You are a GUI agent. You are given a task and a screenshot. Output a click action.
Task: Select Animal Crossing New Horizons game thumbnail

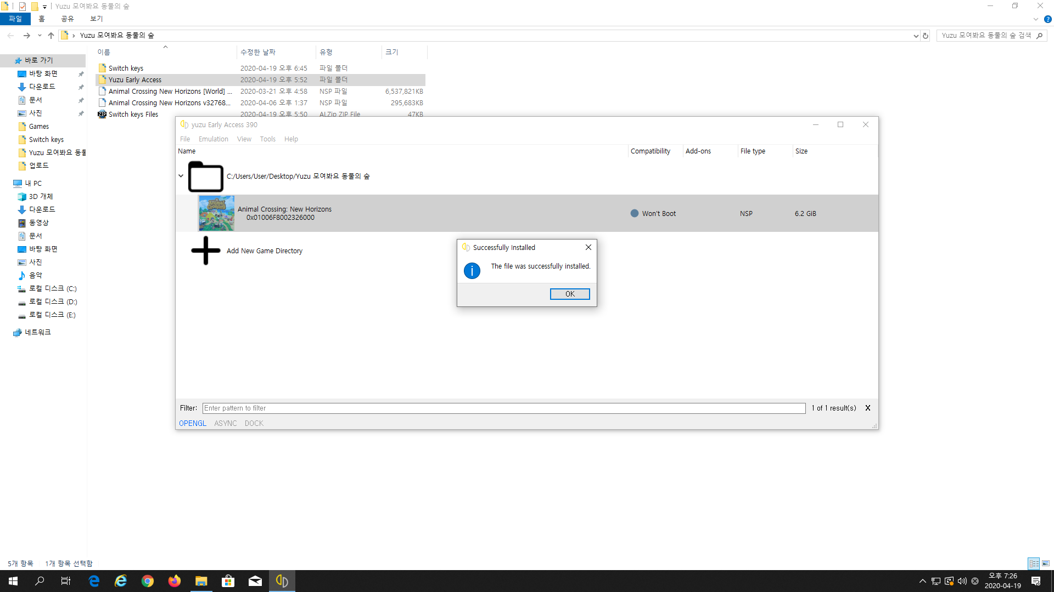click(216, 213)
